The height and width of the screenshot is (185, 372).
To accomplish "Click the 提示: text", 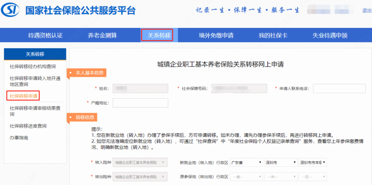I will (x=97, y=130).
